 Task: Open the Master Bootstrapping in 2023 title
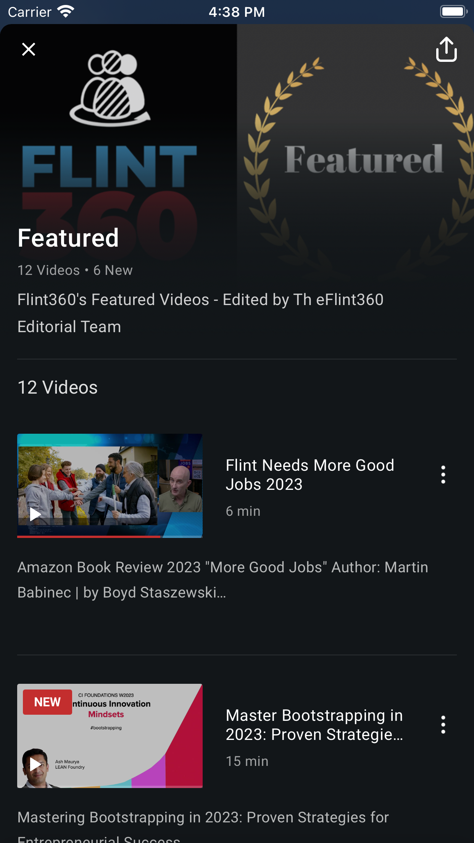314,725
